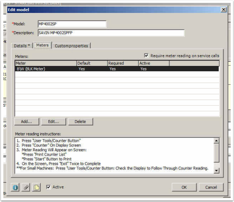Click inside the meter reading instructions text
Image resolution: width=234 pixels, height=202 pixels.
(115, 156)
